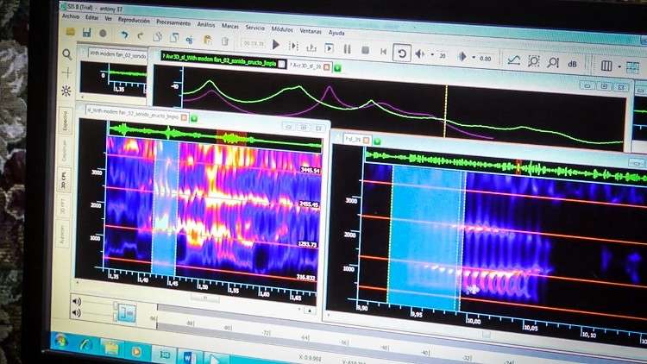Click the trash Delete icon

pos(225,41)
